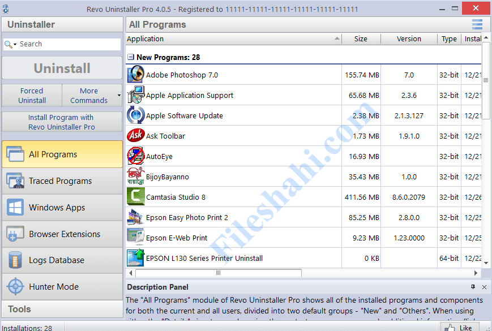Select the Camtasia Studio 8 row name
The image size is (492, 331).
click(176, 197)
